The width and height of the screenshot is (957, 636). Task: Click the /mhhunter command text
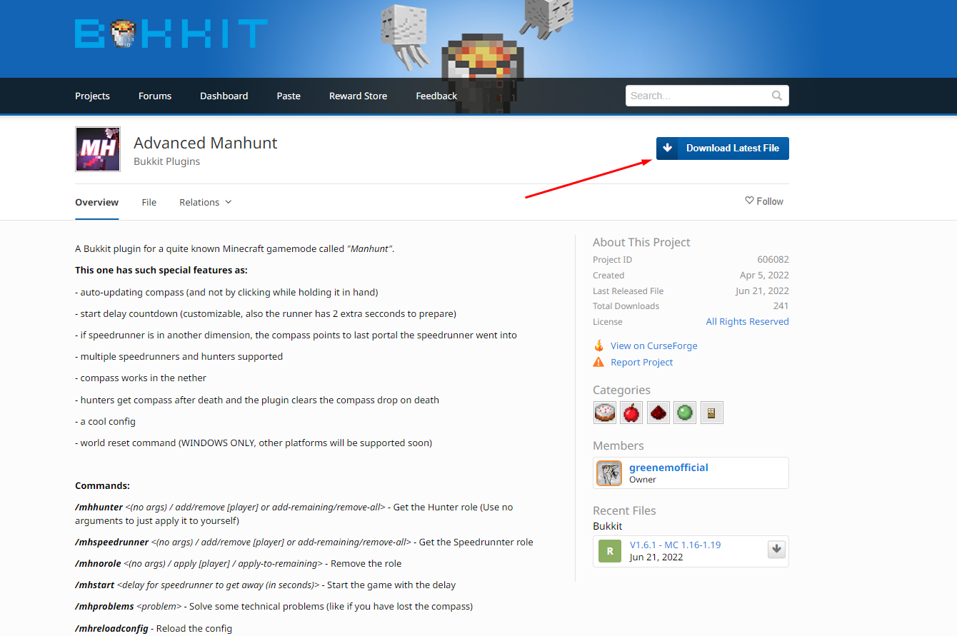(x=99, y=507)
